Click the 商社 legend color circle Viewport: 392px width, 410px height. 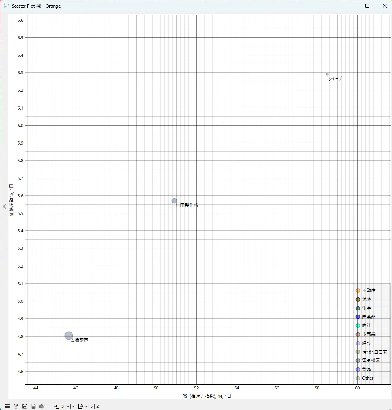click(358, 326)
